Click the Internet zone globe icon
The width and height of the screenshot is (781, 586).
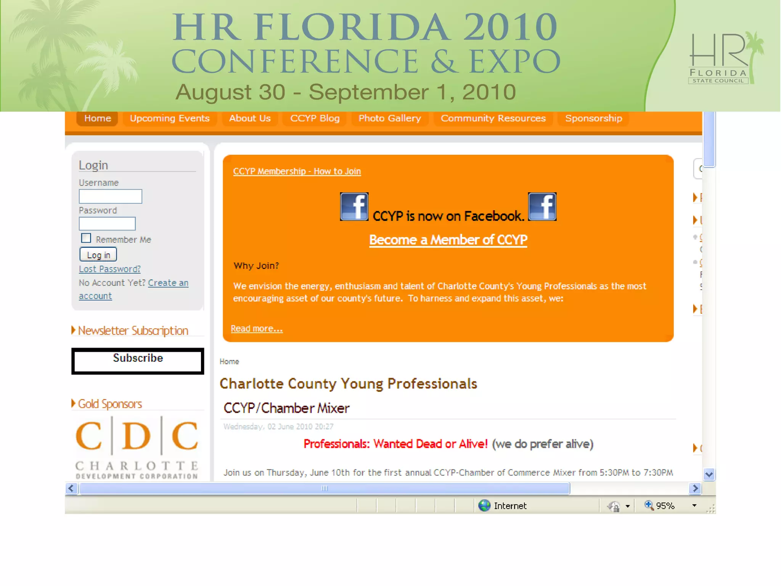tap(484, 506)
